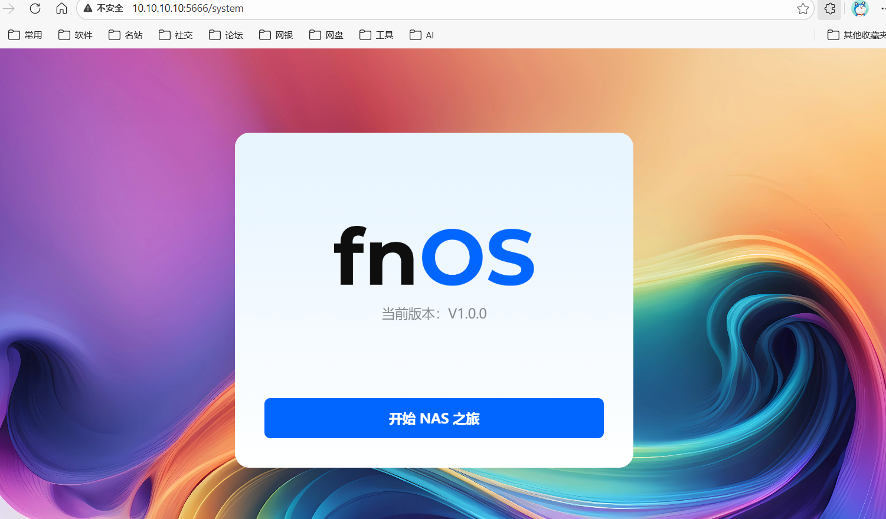Expand the 其他收藏夹 folder
Screen dimensions: 886x519
(x=856, y=35)
